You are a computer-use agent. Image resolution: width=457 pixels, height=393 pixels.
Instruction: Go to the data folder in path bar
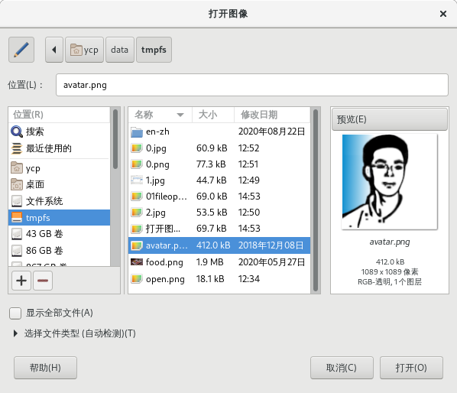[x=120, y=50]
